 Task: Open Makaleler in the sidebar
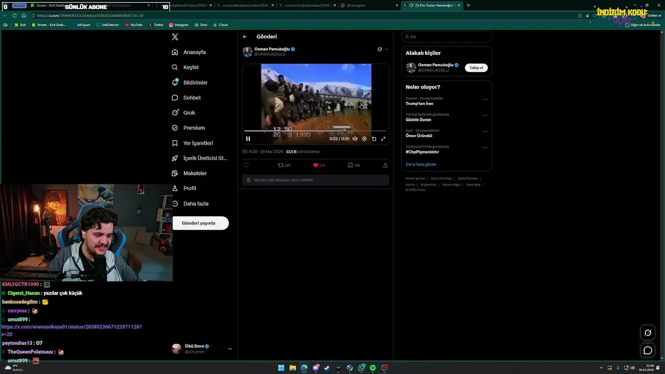189,173
